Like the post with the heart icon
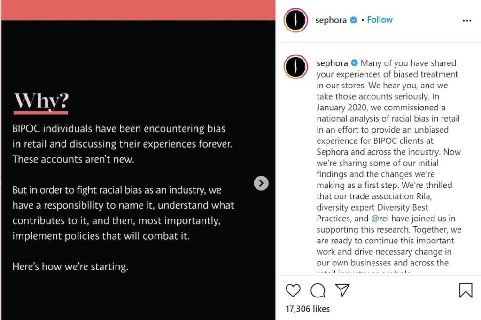481x320 pixels. [x=293, y=290]
